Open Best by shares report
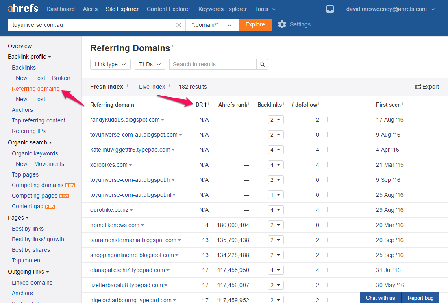 pos(31,250)
